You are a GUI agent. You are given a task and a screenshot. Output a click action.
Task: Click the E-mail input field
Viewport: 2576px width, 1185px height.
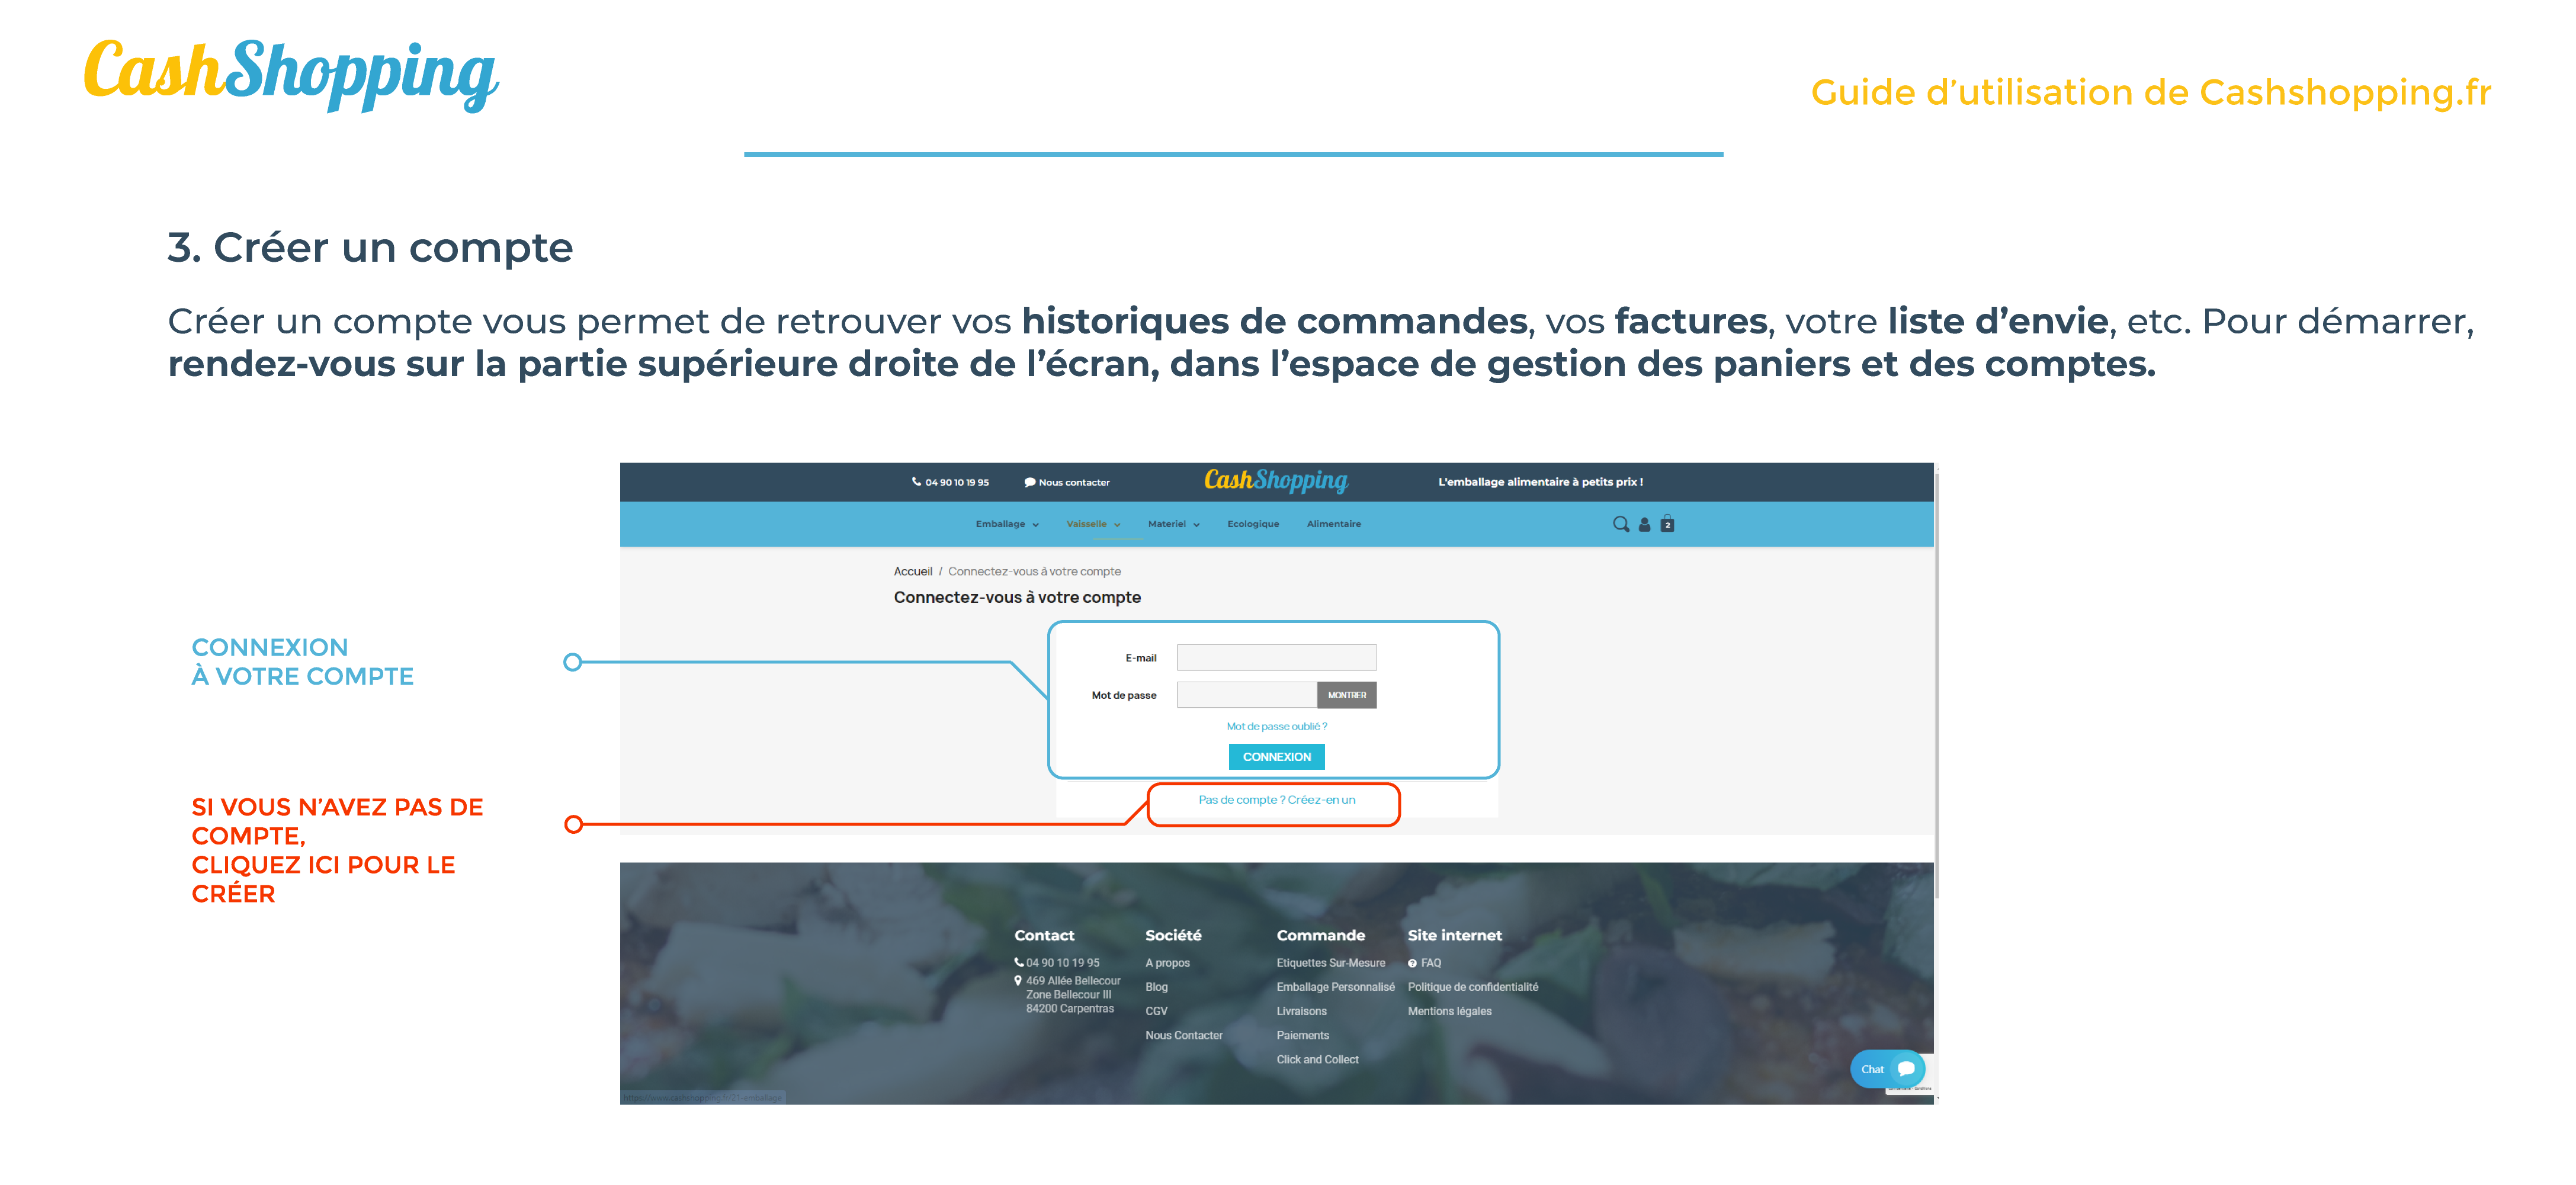tap(1276, 657)
